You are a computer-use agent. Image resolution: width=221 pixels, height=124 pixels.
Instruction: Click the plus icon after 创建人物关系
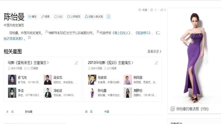[109, 17]
